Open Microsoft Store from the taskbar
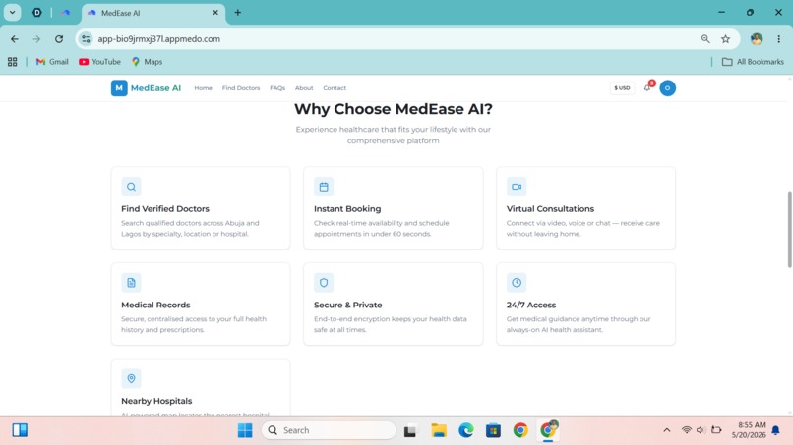Image resolution: width=793 pixels, height=445 pixels. click(x=493, y=430)
